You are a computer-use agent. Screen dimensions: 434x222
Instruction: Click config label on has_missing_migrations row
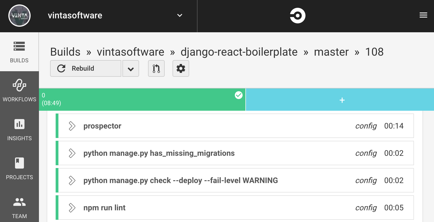click(x=366, y=153)
